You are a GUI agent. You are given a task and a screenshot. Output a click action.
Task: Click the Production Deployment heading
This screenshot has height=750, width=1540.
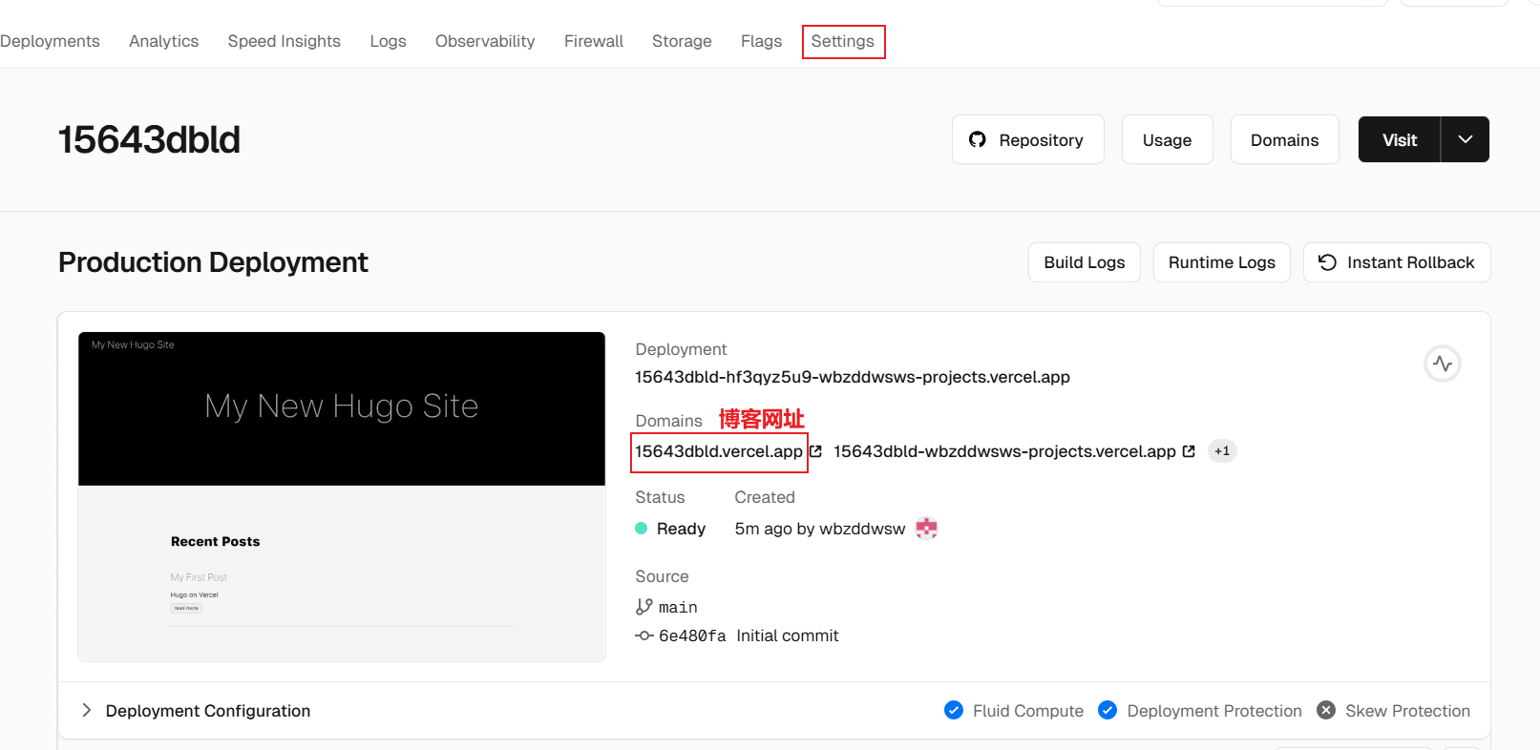[213, 262]
